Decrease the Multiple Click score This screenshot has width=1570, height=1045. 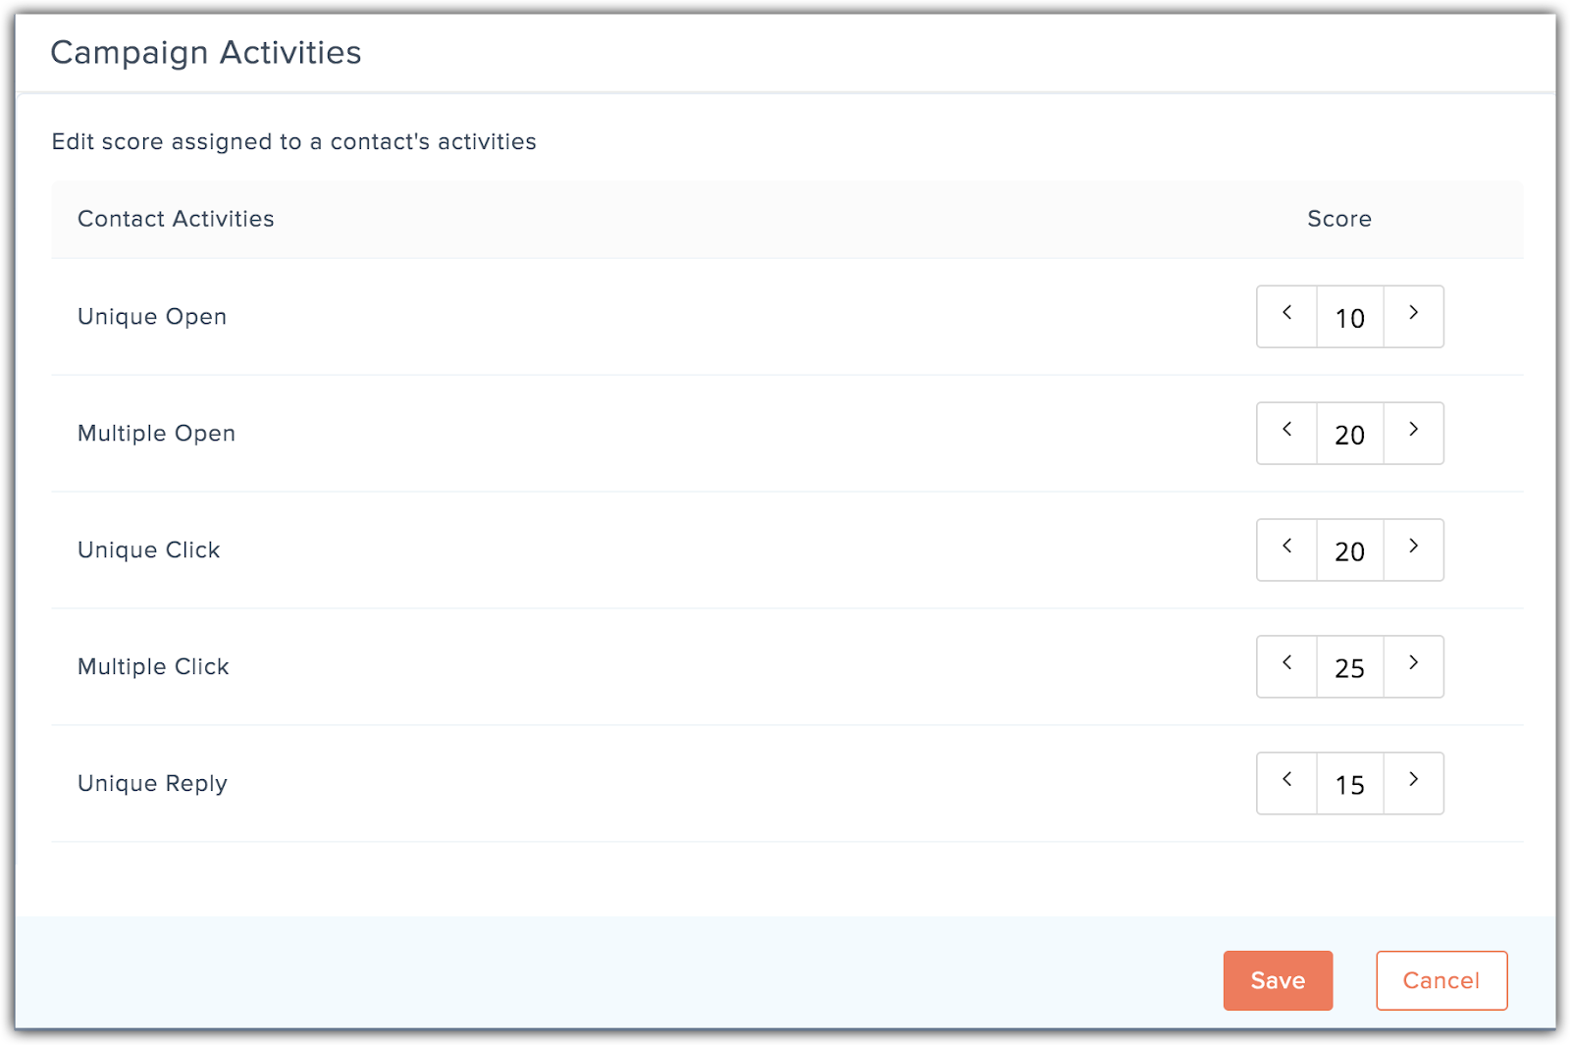point(1286,666)
